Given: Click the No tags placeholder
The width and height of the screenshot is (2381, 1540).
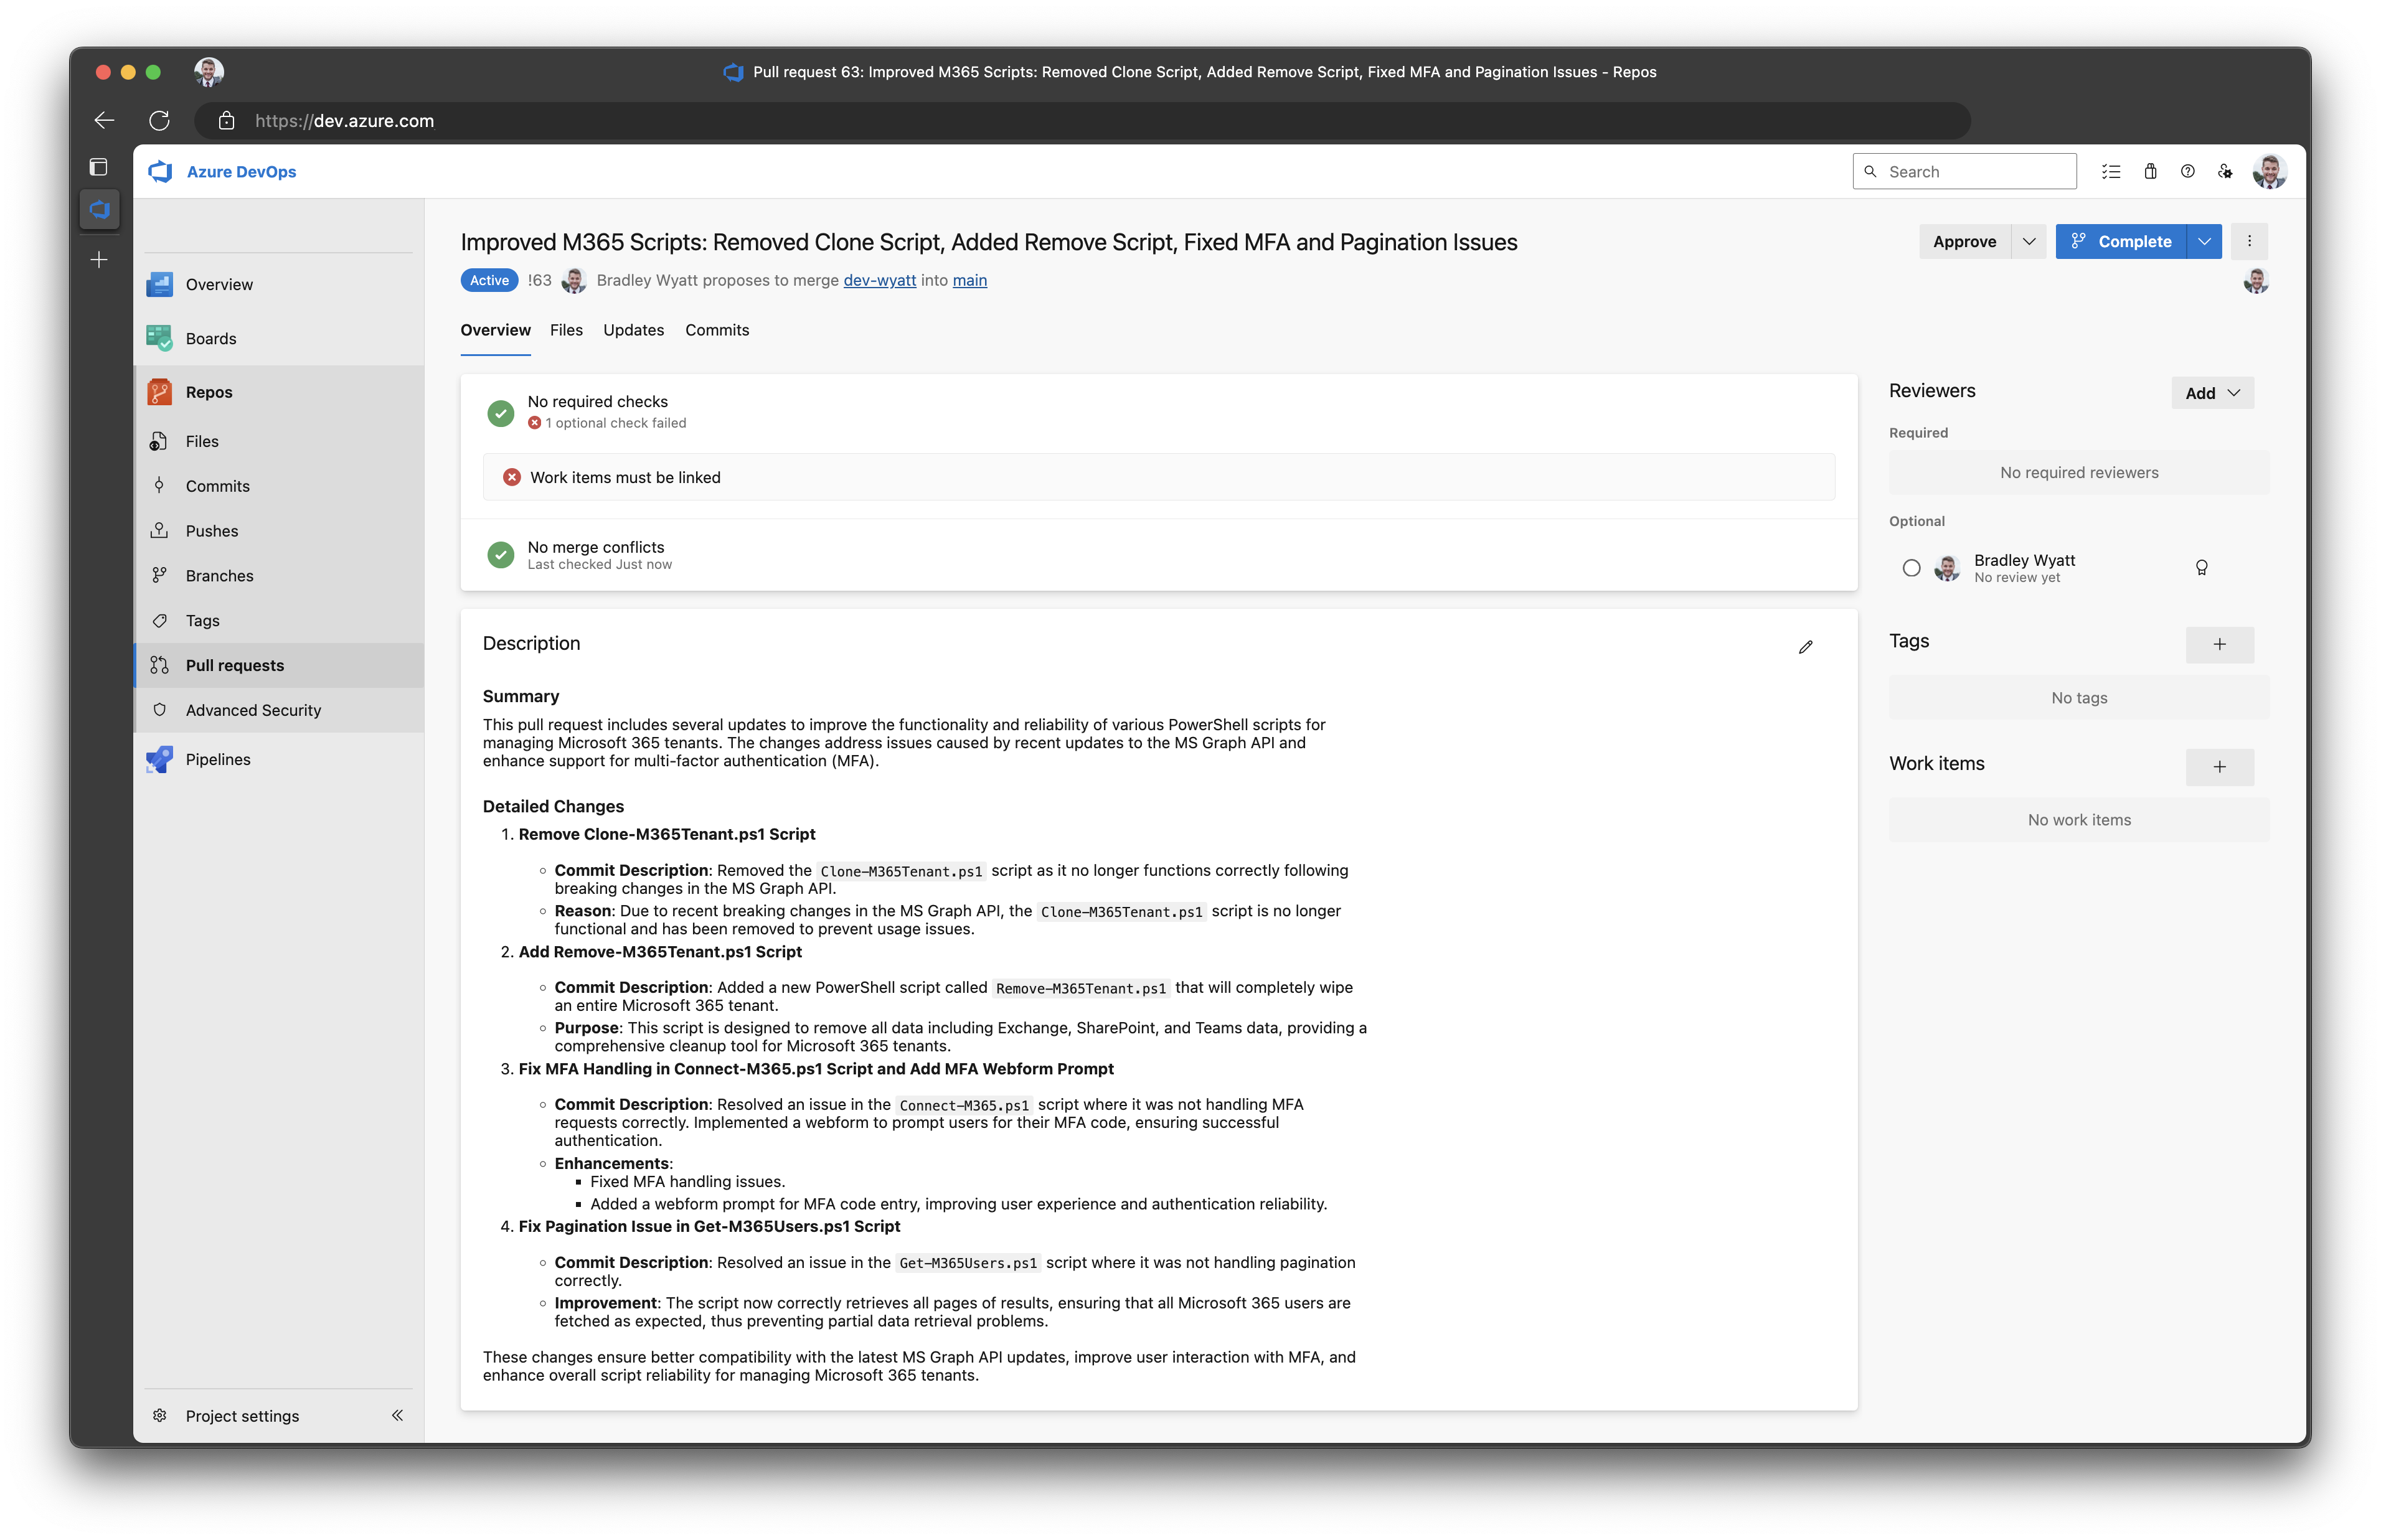Looking at the screenshot, I should 2078,698.
